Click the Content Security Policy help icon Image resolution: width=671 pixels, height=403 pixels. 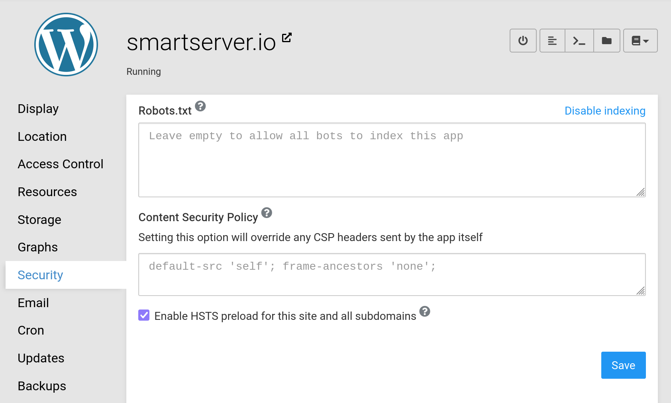267,213
